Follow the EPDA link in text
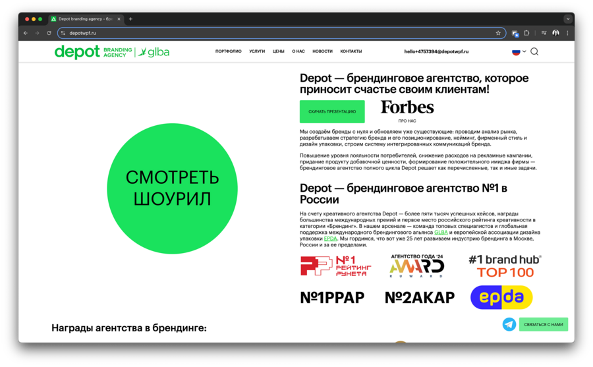The image size is (593, 367). pos(330,239)
